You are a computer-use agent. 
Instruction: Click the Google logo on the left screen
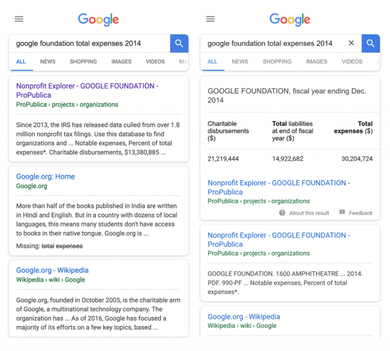(x=99, y=20)
